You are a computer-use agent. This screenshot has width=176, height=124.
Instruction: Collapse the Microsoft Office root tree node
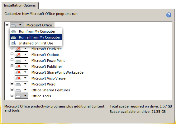(x=7, y=25)
